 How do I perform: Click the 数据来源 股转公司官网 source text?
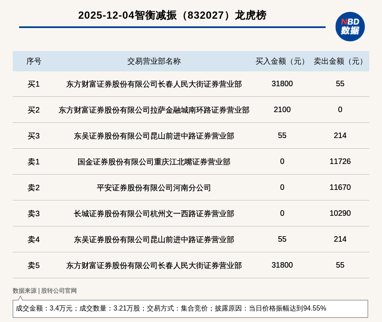point(45,291)
